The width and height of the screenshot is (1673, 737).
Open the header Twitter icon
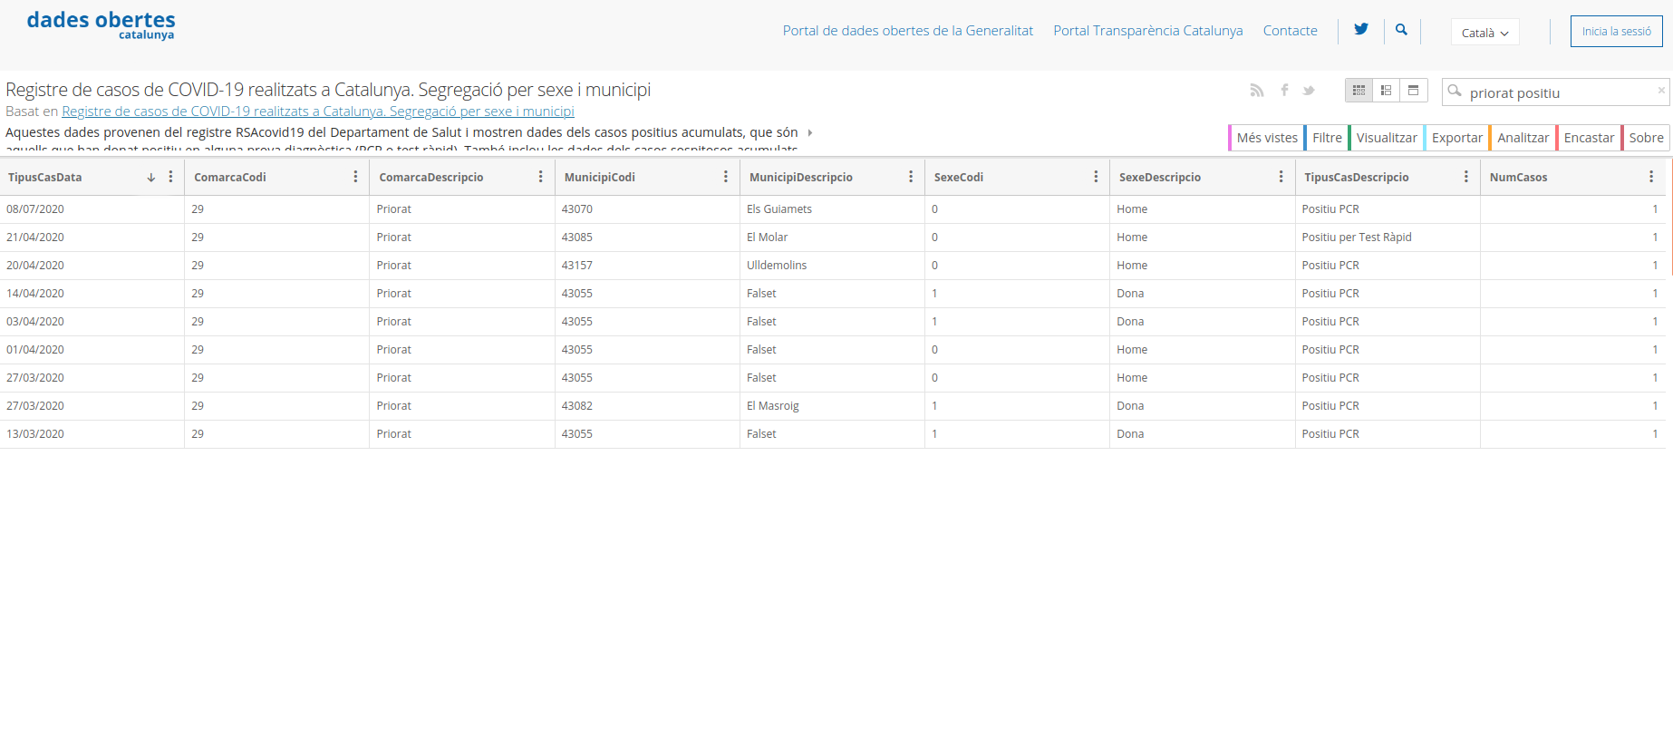tap(1361, 30)
